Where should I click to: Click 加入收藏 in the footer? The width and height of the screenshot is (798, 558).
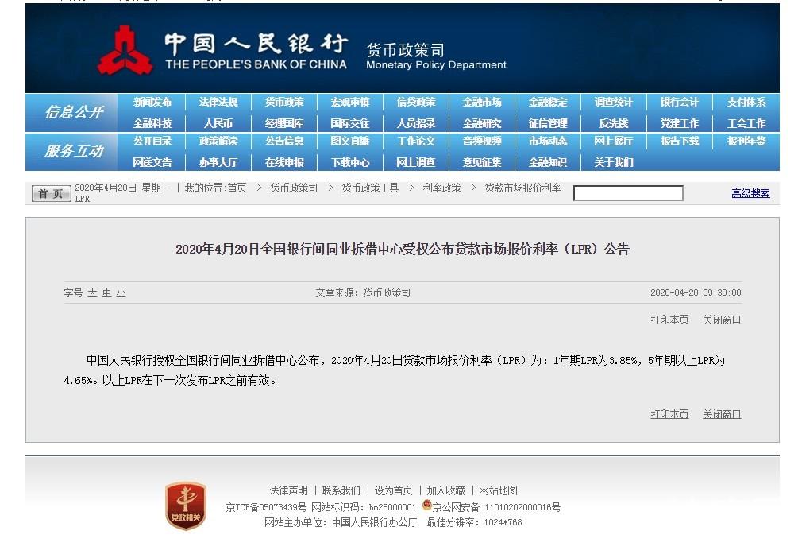point(445,490)
